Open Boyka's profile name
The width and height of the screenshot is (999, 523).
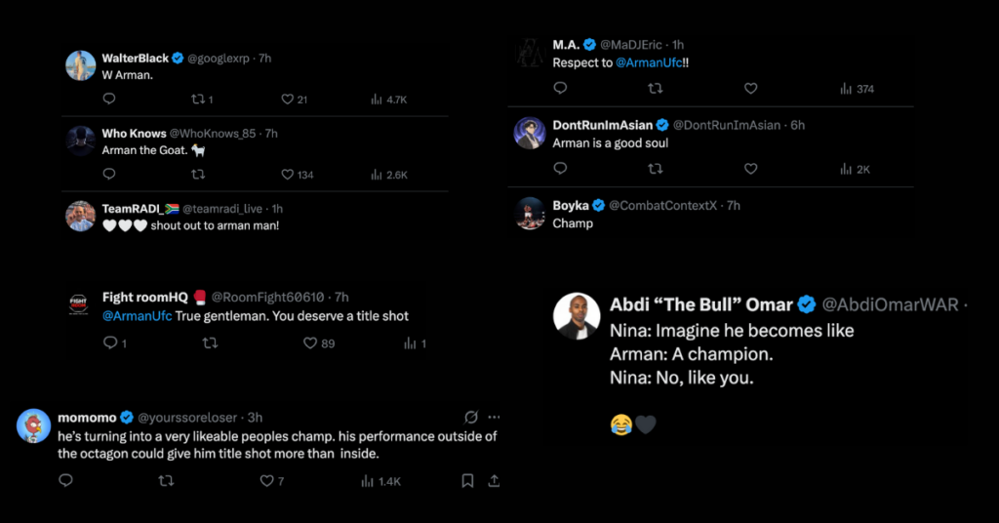571,205
